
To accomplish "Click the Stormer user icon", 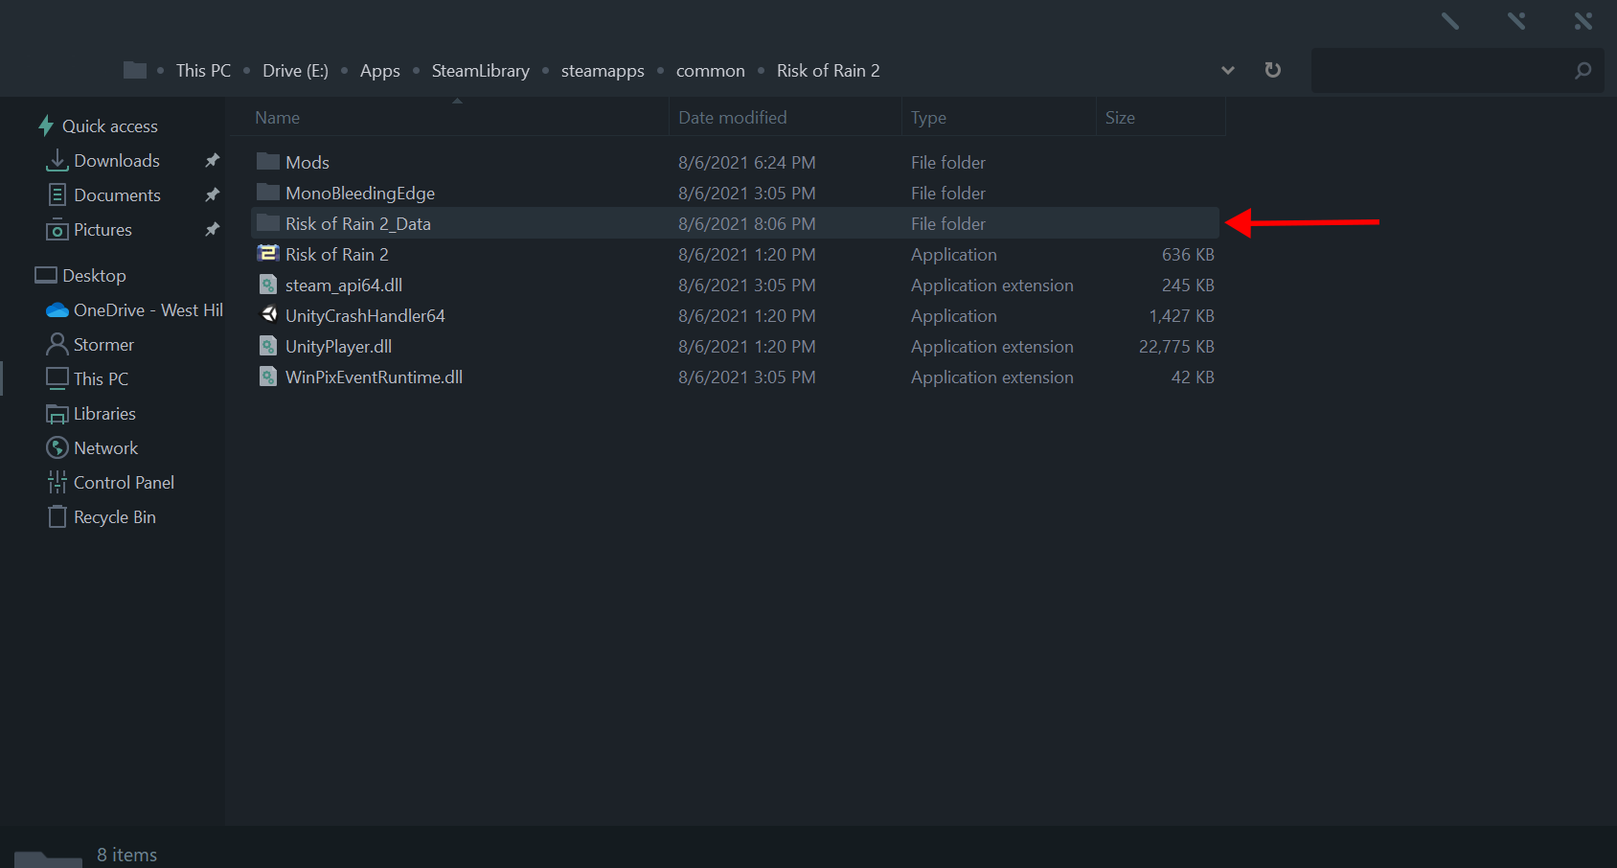I will click(57, 344).
